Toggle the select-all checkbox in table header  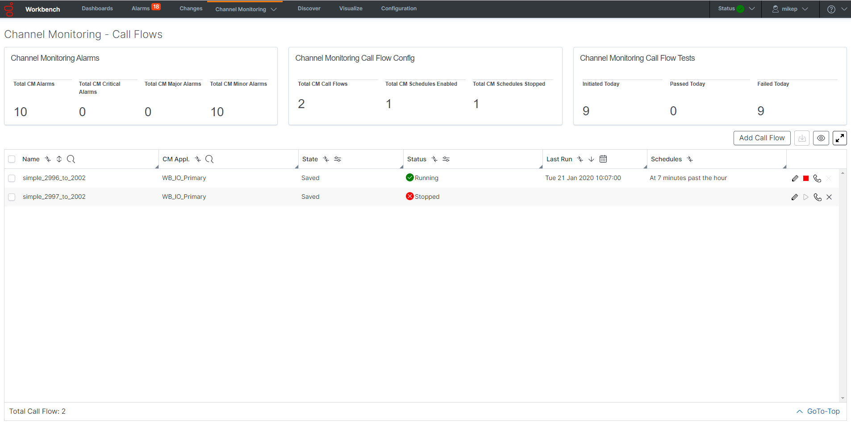12,159
